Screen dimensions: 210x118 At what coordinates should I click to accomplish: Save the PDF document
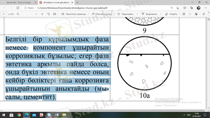point(190,14)
